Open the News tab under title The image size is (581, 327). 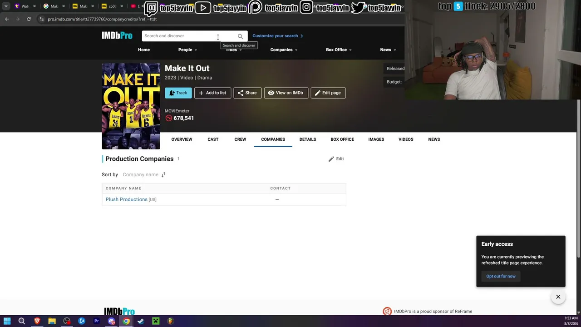434,139
